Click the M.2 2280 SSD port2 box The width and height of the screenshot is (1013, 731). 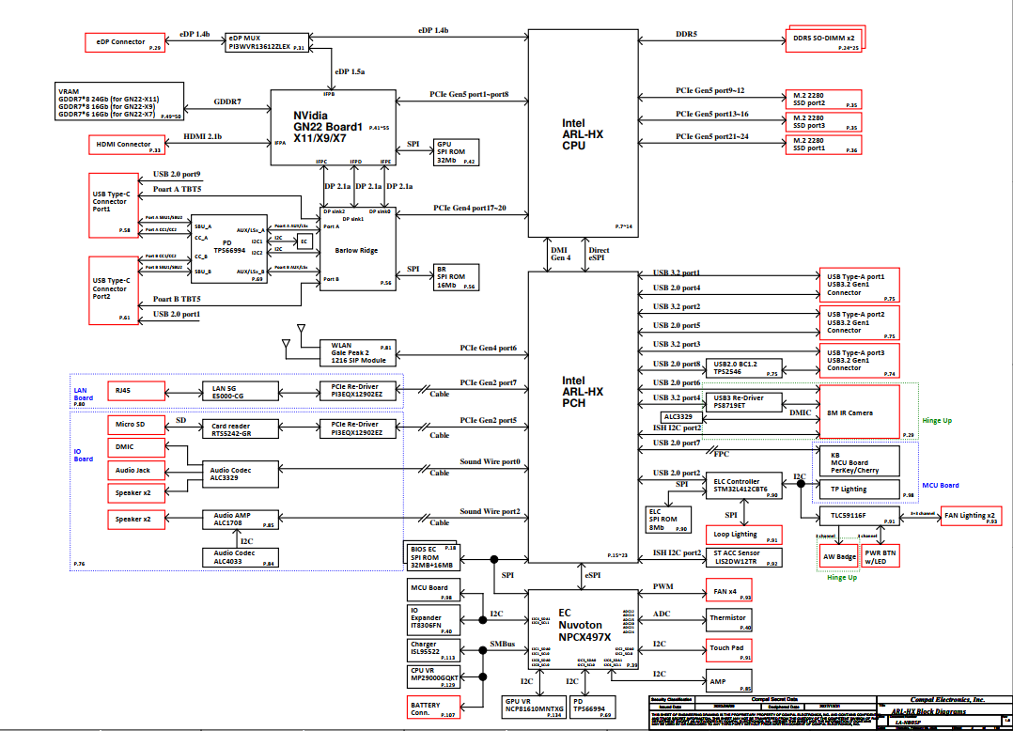coord(823,99)
